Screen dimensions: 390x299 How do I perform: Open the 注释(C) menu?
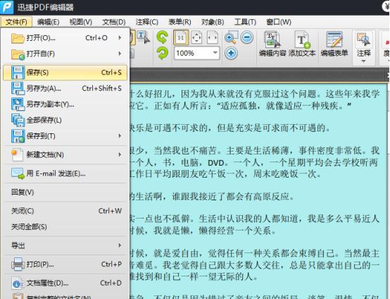[146, 22]
